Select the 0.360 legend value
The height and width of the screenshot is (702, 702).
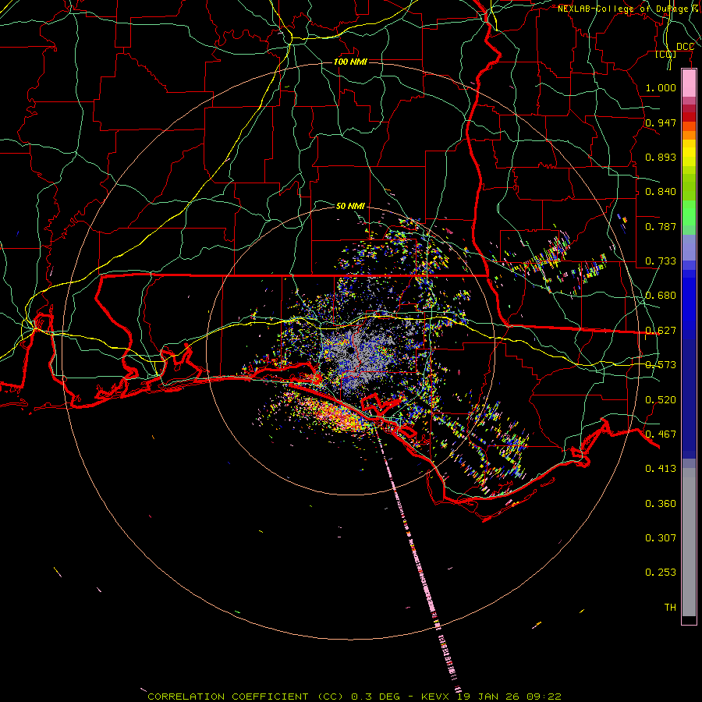[x=661, y=504]
